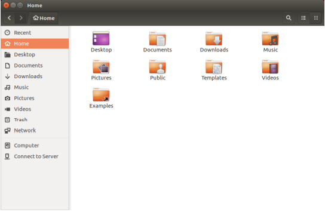Click the Recent clock icon in sidebar
The height and width of the screenshot is (221, 325).
point(7,32)
